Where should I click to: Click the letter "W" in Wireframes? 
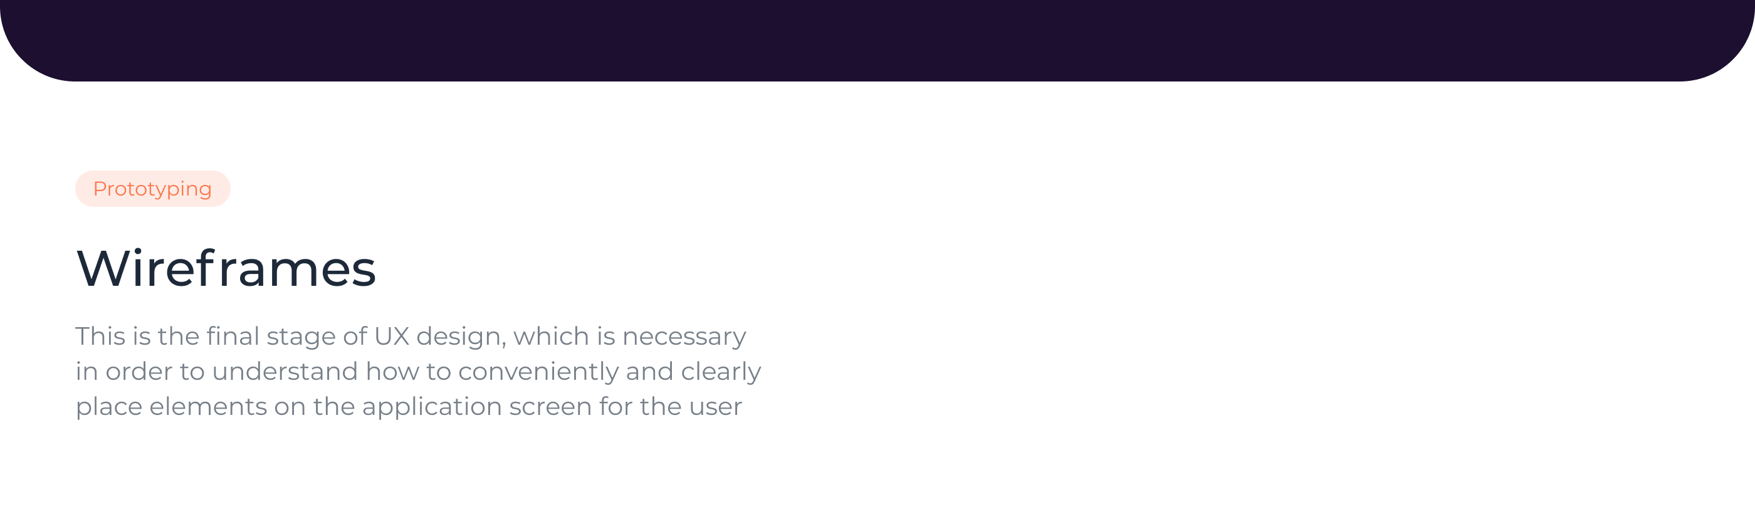[102, 269]
